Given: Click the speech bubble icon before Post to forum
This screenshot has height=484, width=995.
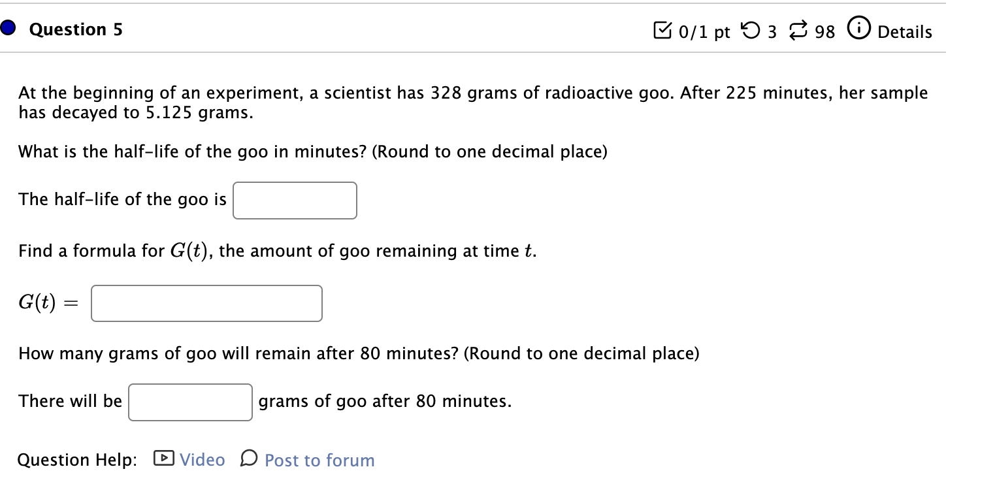Looking at the screenshot, I should 248,460.
